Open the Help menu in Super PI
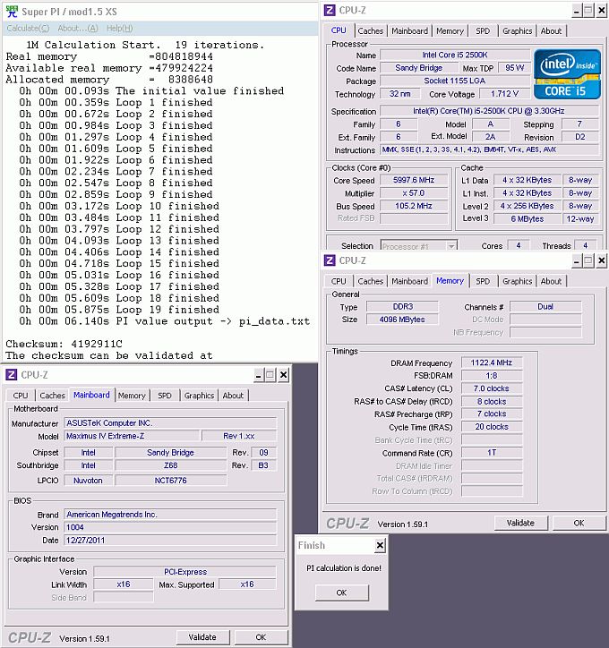Viewport: 609px width, 648px height. pyautogui.click(x=119, y=28)
